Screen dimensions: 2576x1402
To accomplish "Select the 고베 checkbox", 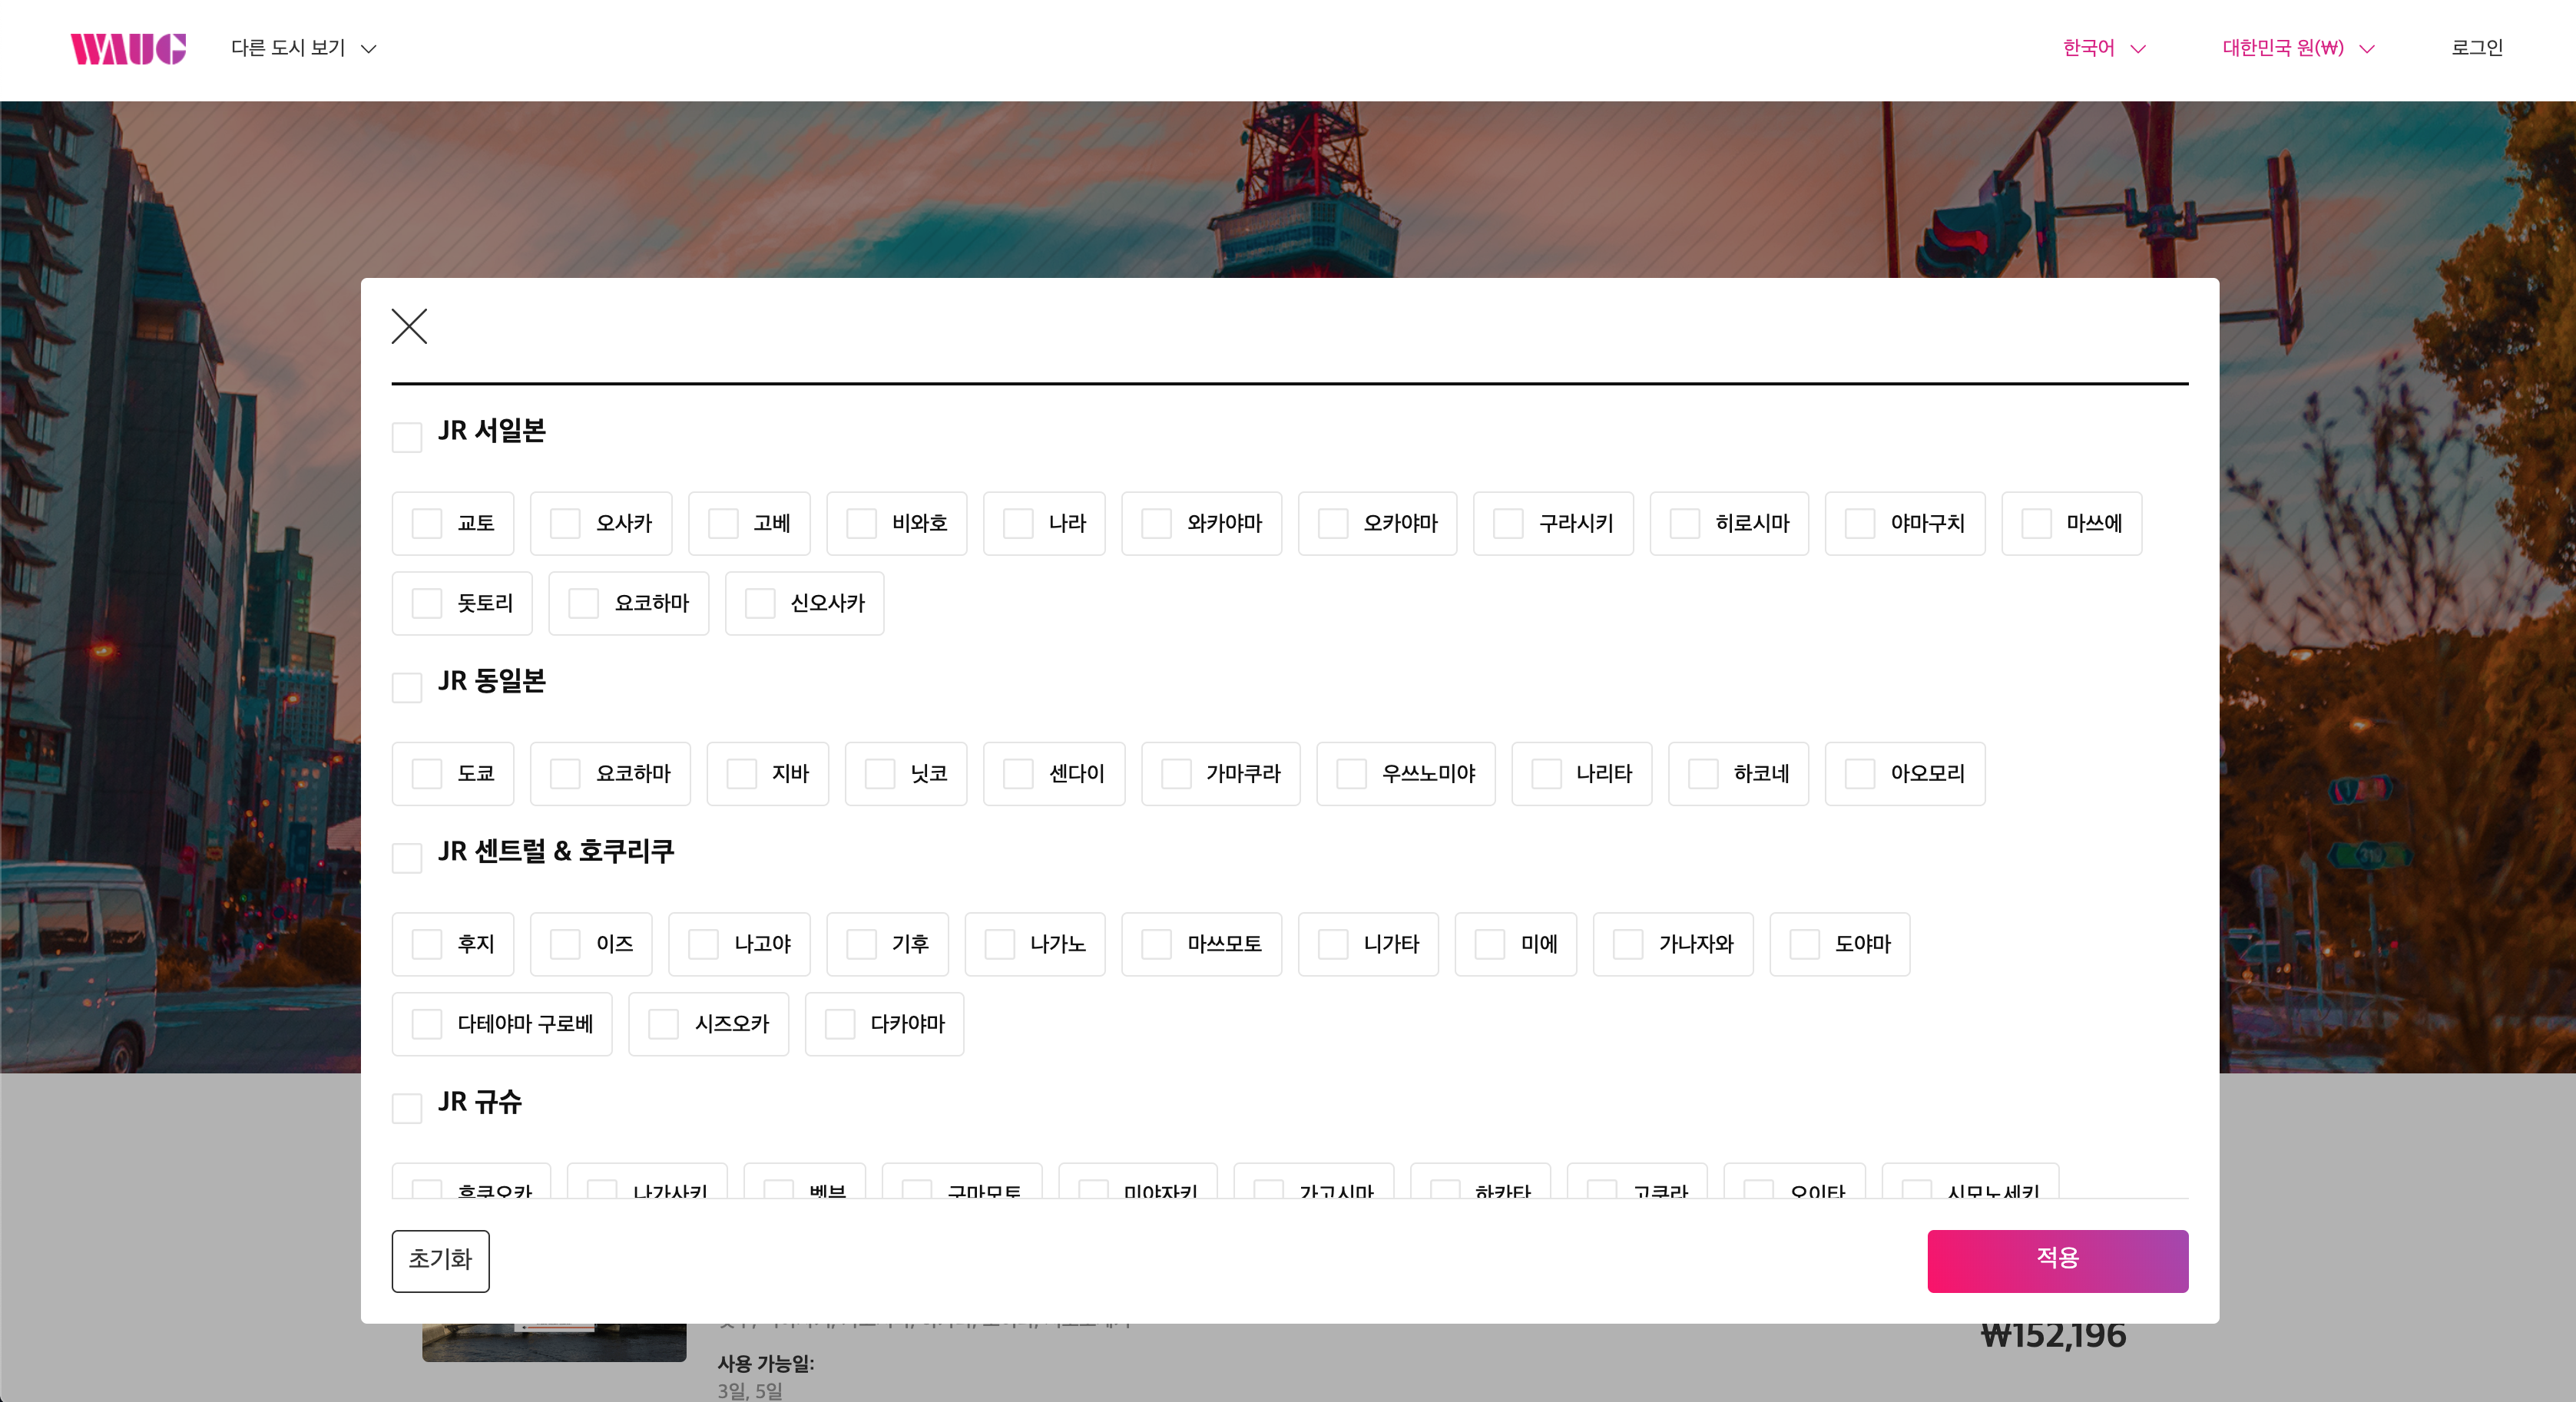I will coord(723,523).
